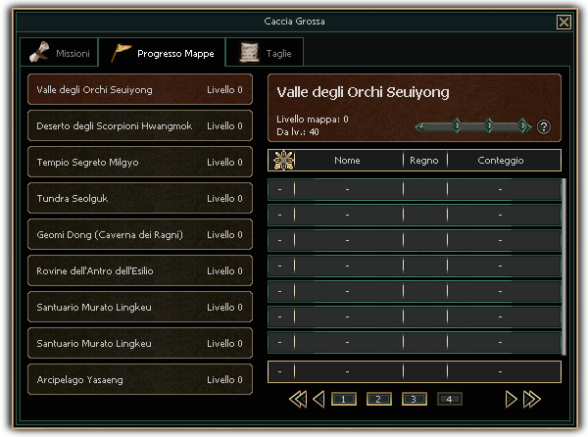Image resolution: width=588 pixels, height=437 pixels.
Task: Click the scroll icon on Taglie tab
Action: (x=249, y=52)
